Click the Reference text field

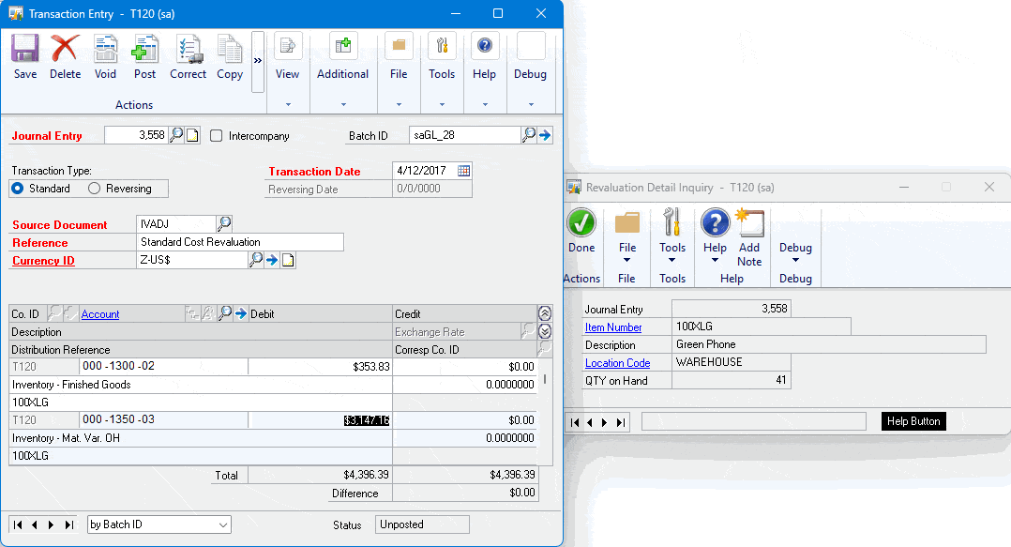pos(240,242)
